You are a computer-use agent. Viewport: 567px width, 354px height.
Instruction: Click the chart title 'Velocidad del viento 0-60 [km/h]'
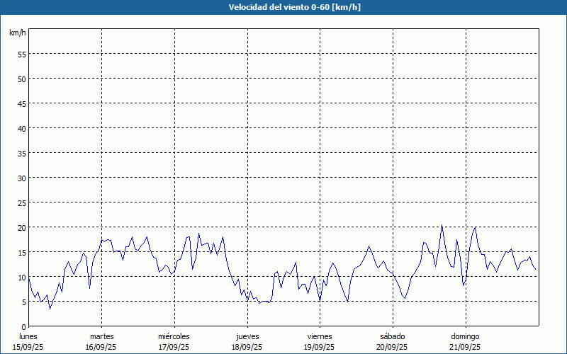click(x=283, y=8)
